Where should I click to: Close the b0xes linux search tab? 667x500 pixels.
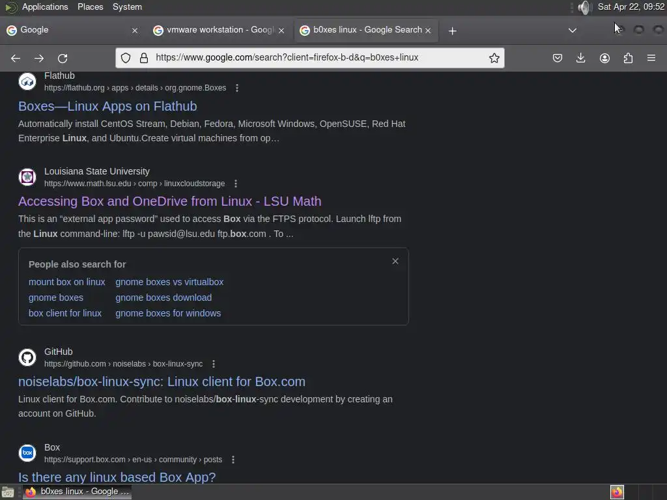tap(428, 31)
